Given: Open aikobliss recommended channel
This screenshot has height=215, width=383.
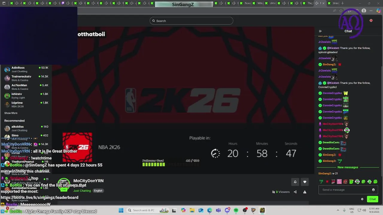Looking at the screenshot, I should tap(26, 128).
